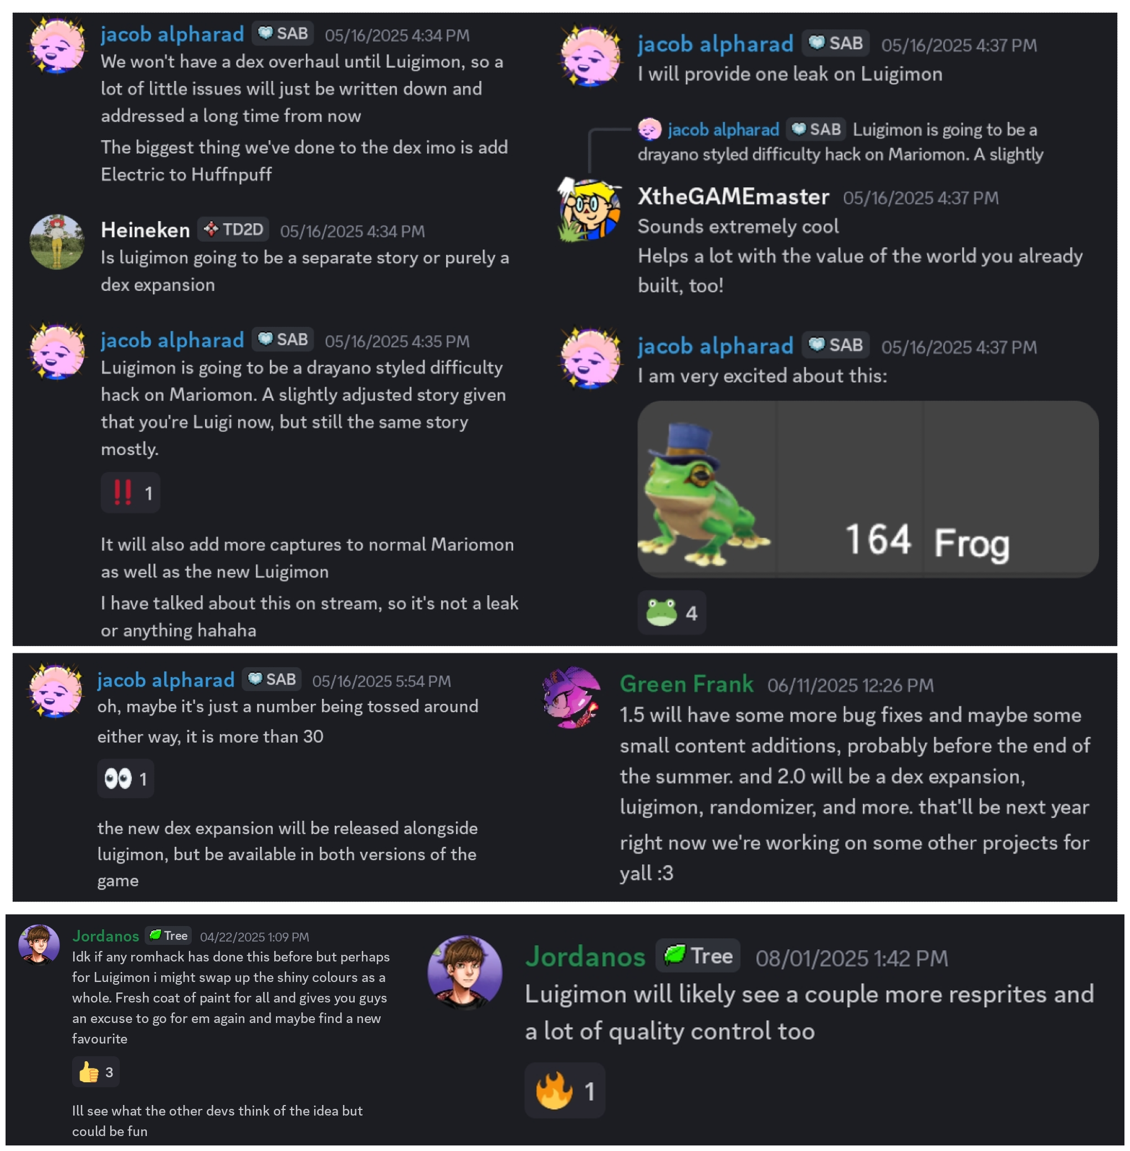
Task: Click SAB tag on jacob's 5:54 PM message
Action: click(272, 678)
